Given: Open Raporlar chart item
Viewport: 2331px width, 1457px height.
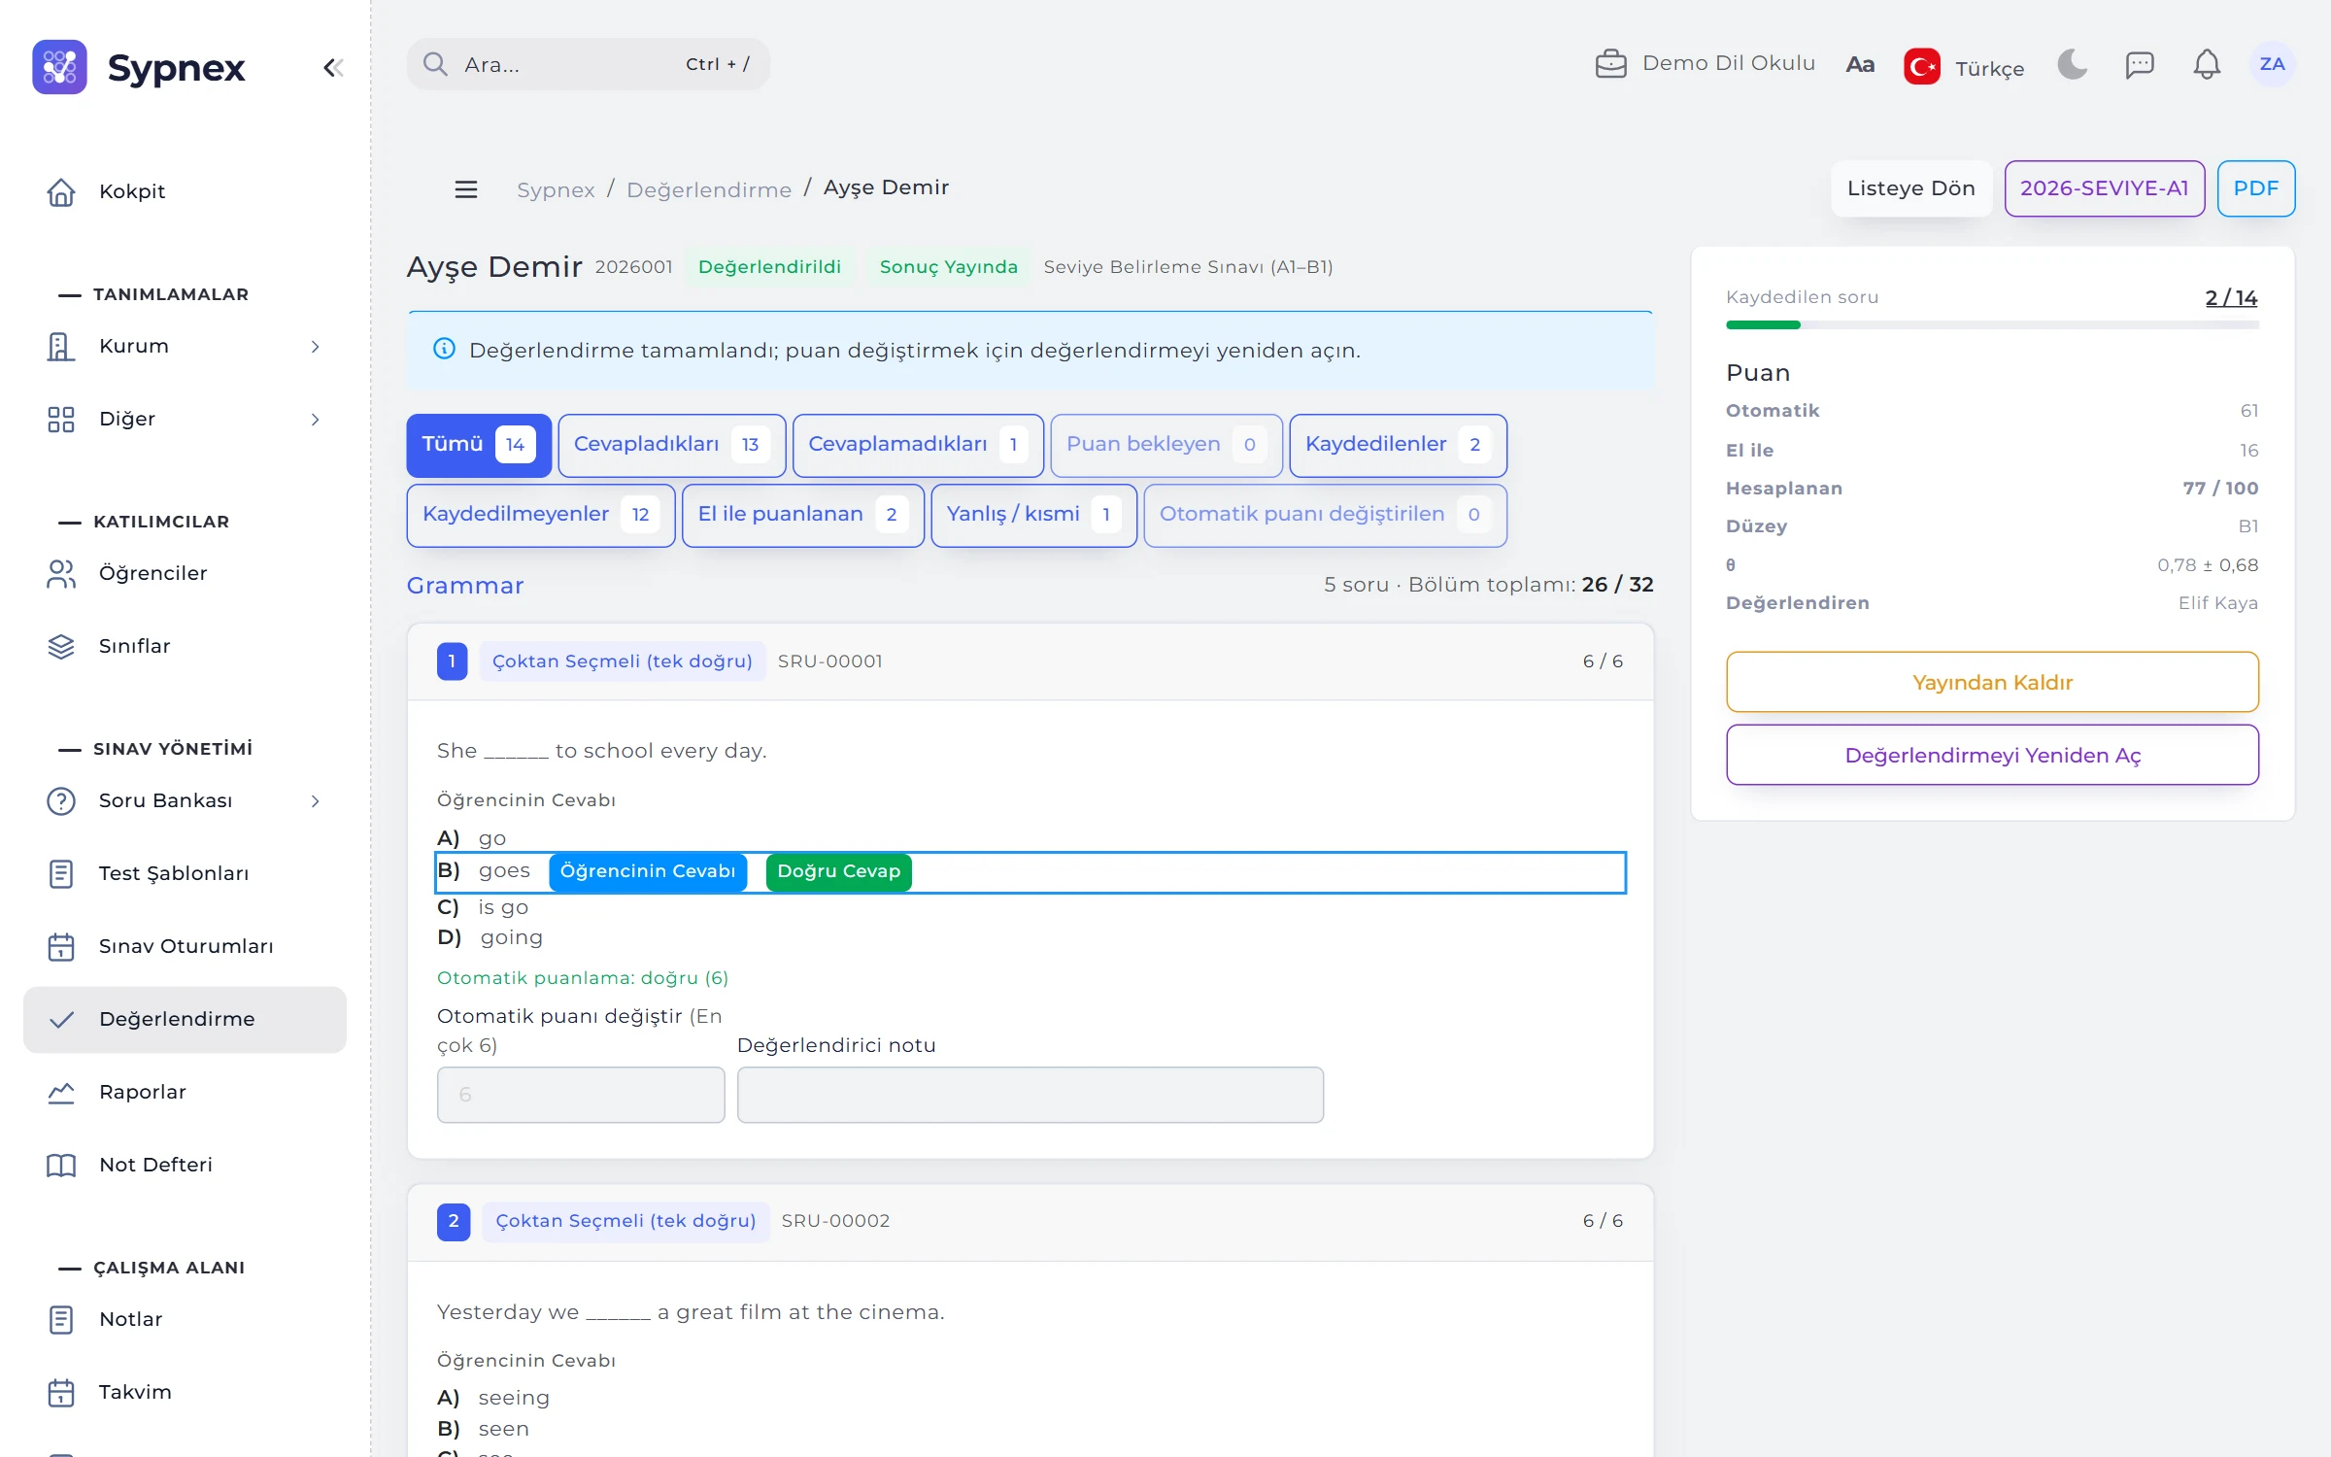Looking at the screenshot, I should click(x=185, y=1092).
